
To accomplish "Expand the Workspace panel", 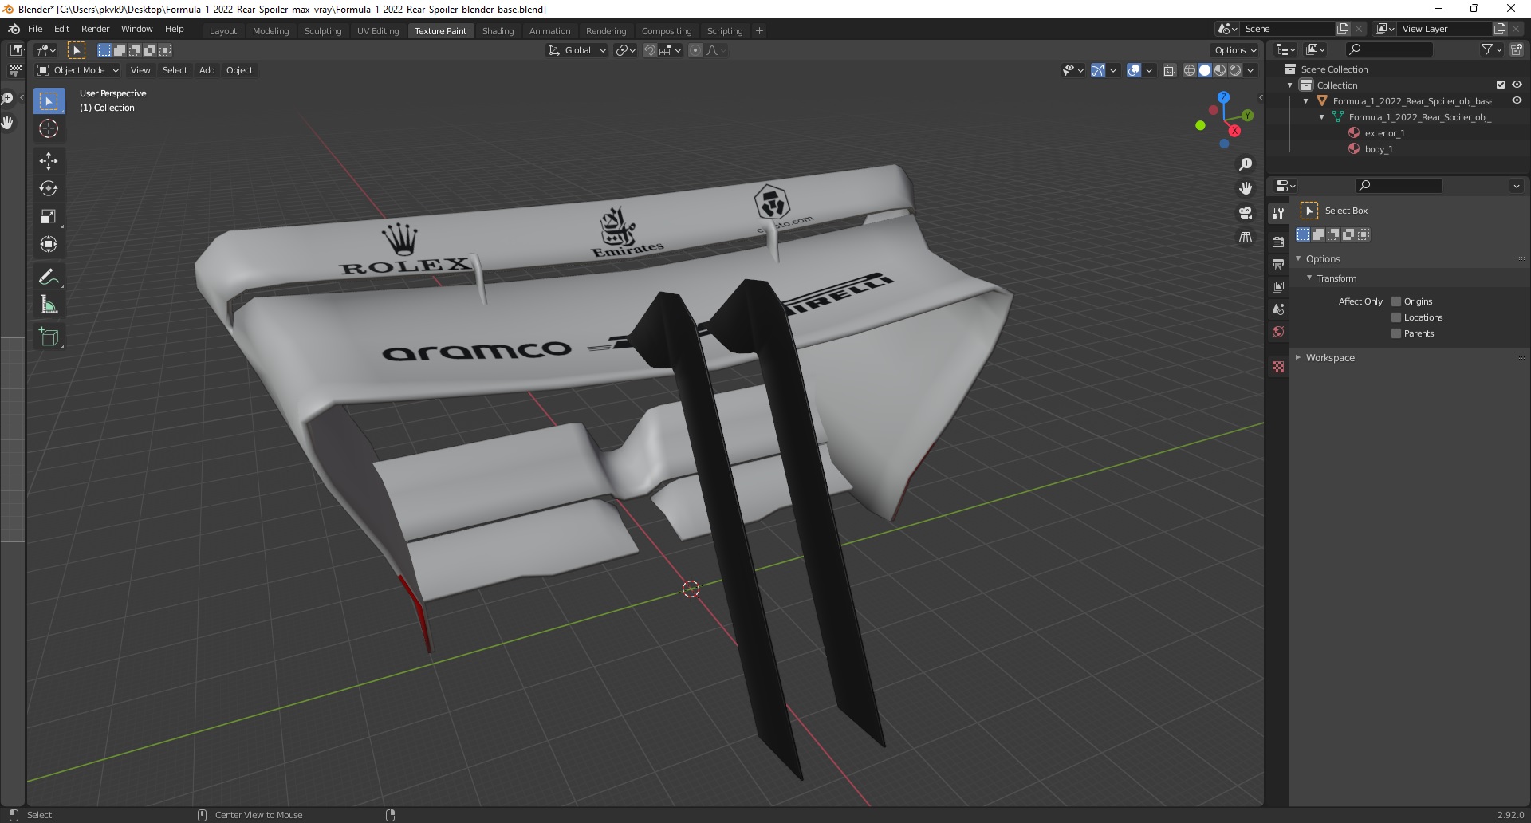I will click(x=1298, y=357).
